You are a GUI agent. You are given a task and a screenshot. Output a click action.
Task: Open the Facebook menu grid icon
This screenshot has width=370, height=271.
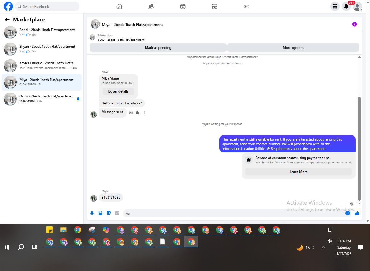pos(335,6)
